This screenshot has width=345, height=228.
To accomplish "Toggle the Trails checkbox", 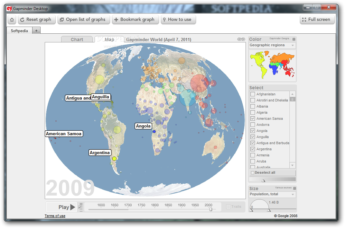I will [x=228, y=207].
